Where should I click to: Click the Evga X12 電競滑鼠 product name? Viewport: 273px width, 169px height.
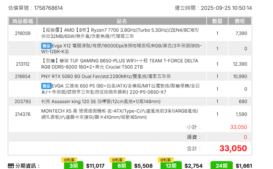coord(121,49)
